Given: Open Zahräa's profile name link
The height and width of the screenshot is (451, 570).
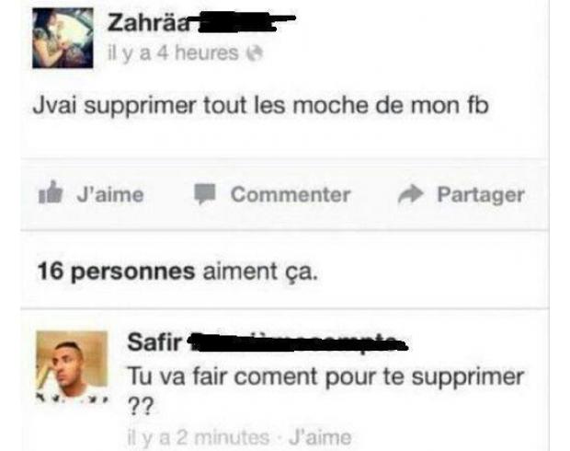Looking at the screenshot, I should 149,23.
